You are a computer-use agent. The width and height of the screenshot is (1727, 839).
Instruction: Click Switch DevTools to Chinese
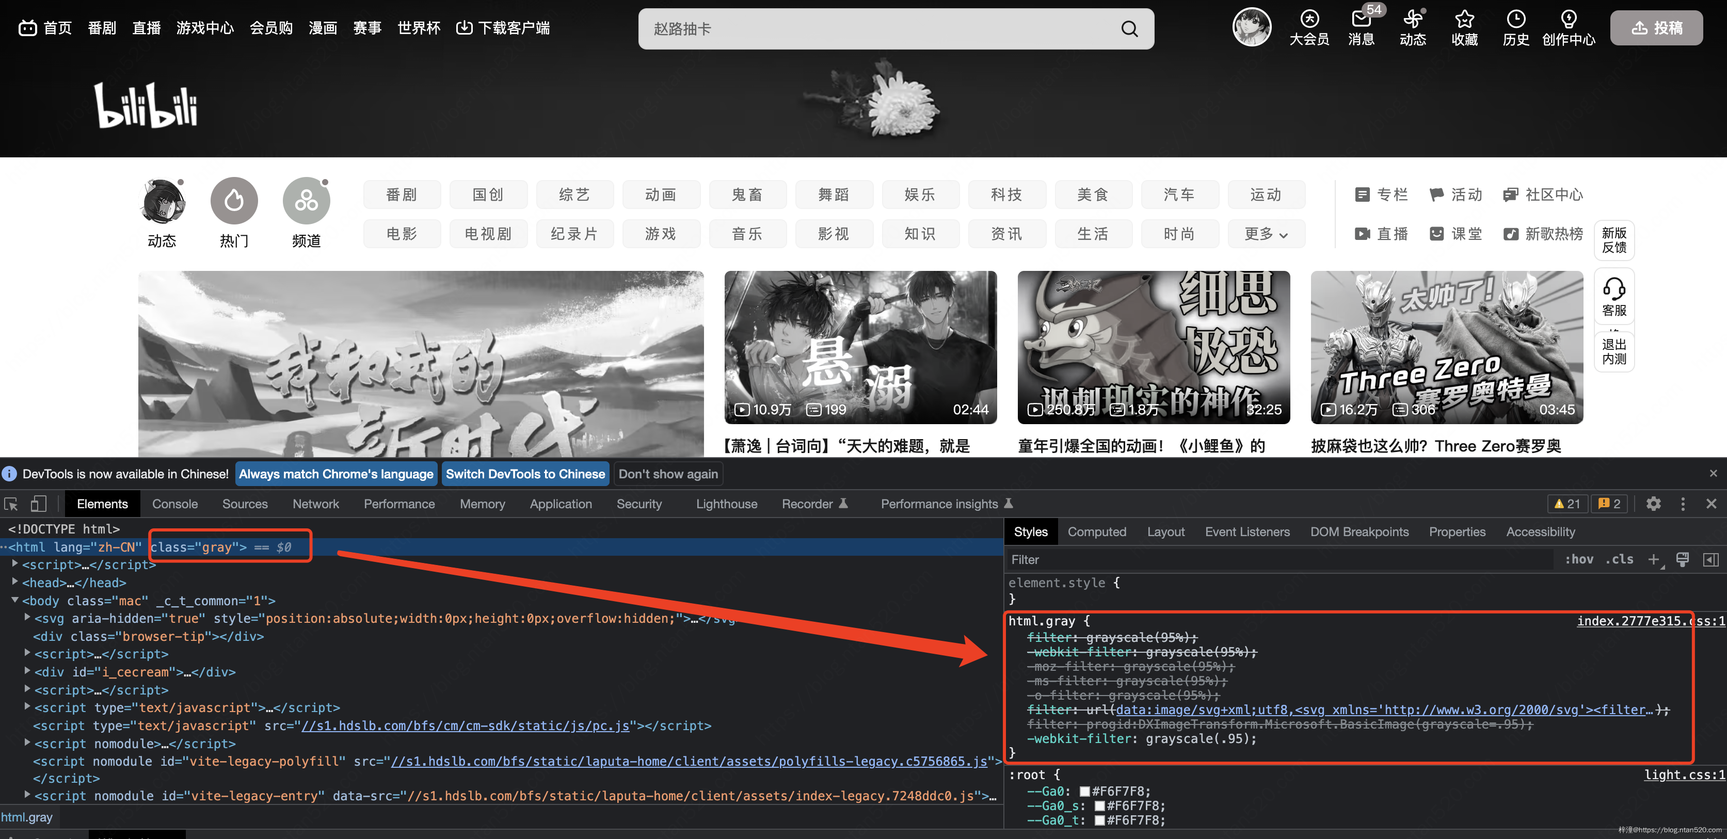pos(525,474)
